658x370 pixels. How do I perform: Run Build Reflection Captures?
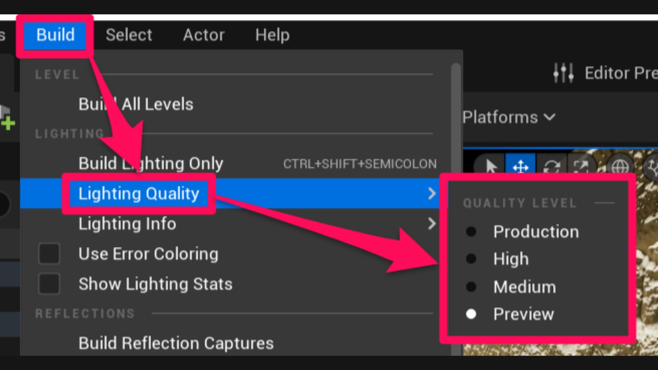176,343
